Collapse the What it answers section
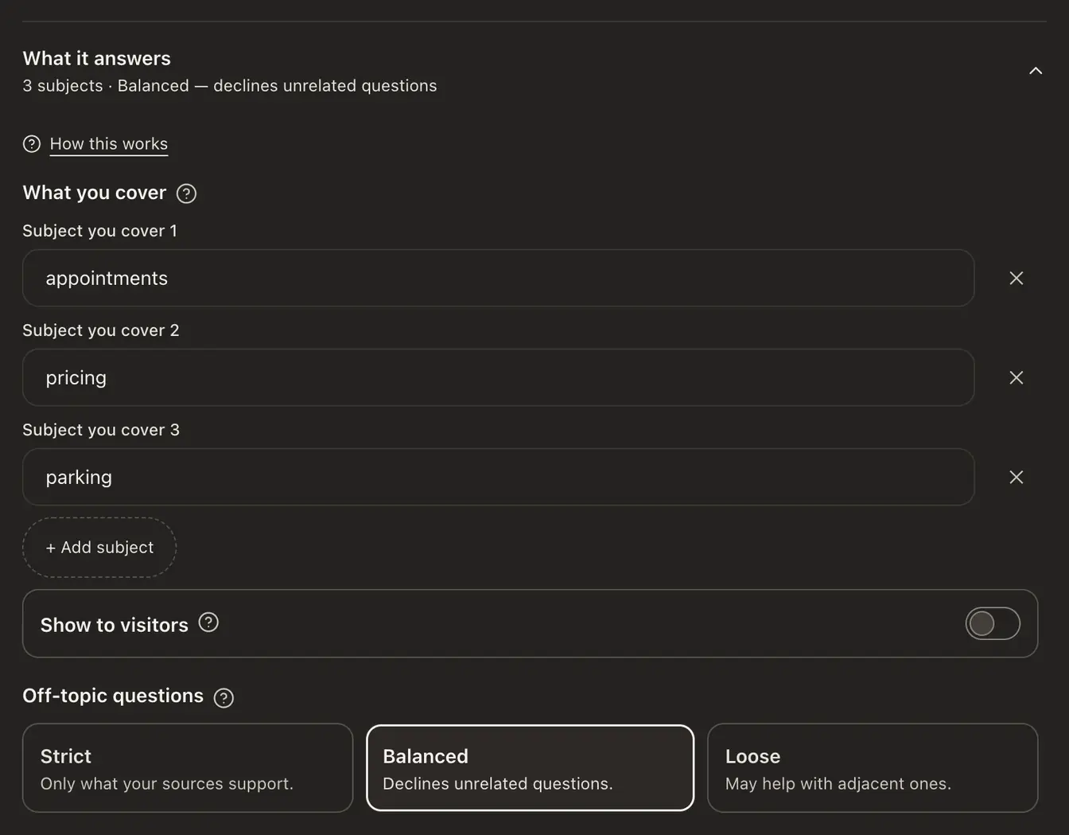 (1035, 71)
